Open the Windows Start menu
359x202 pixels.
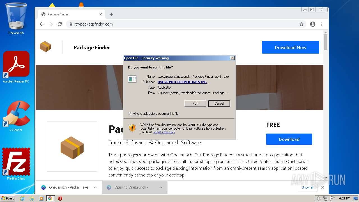[8, 198]
